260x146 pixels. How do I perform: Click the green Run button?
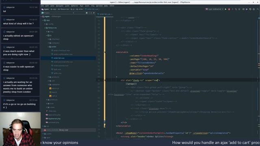226,9
